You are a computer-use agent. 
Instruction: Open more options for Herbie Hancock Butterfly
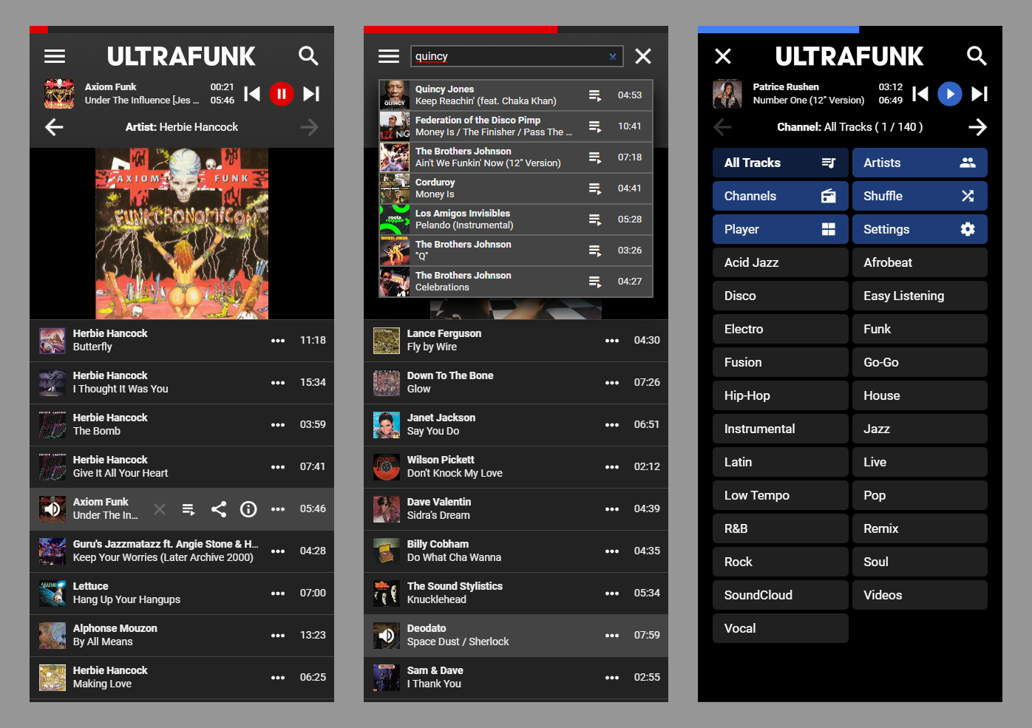[x=278, y=341]
